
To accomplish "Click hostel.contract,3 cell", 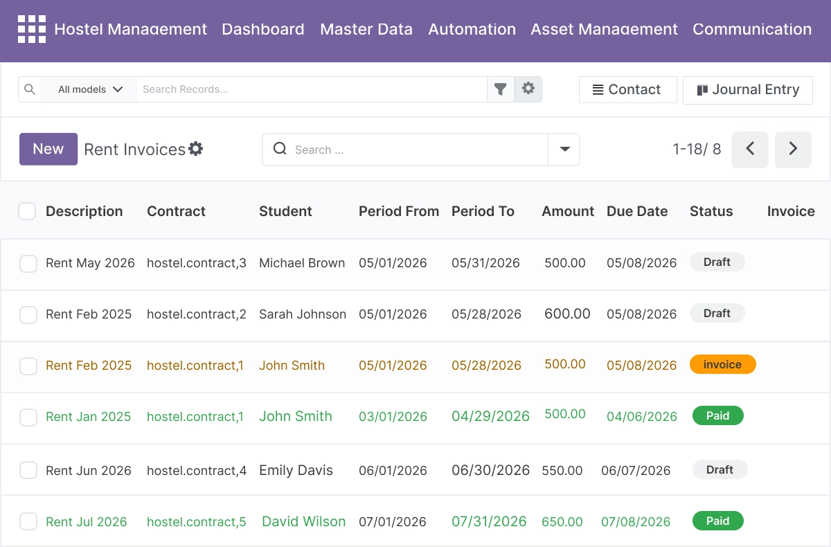I will click(x=197, y=263).
